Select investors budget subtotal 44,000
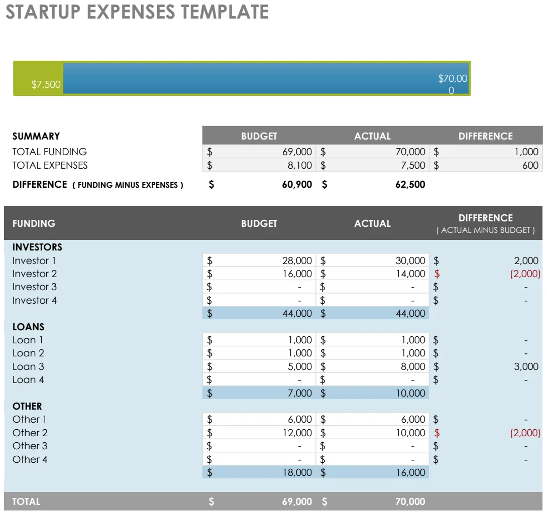The image size is (547, 512). pos(259,313)
